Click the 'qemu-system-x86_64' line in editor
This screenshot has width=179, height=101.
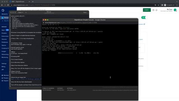pyautogui.click(x=18, y=16)
